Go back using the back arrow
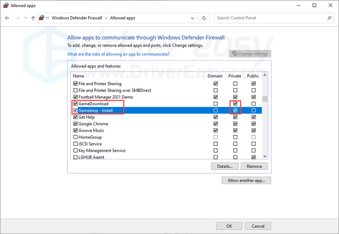 point(7,18)
